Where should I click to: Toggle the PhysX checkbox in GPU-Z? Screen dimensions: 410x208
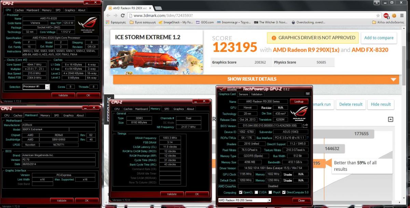click(270, 192)
